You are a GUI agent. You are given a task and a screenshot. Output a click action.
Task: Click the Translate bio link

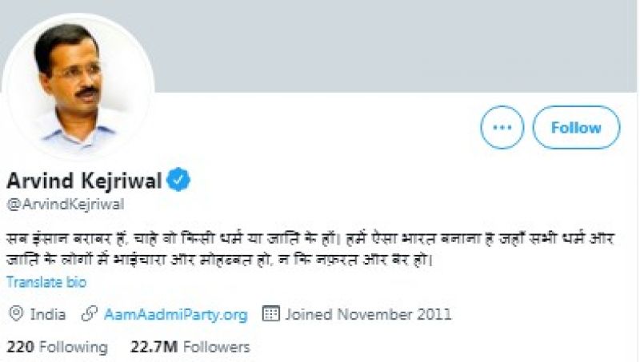(x=46, y=281)
